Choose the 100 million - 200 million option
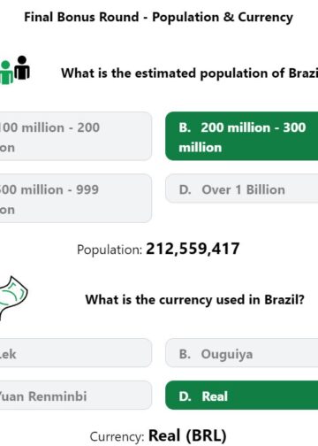Screen dimensions: 318x446 [x=76, y=136]
